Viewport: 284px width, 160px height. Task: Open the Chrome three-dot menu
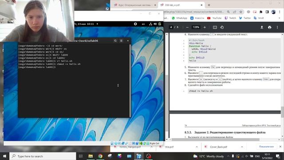point(280,12)
